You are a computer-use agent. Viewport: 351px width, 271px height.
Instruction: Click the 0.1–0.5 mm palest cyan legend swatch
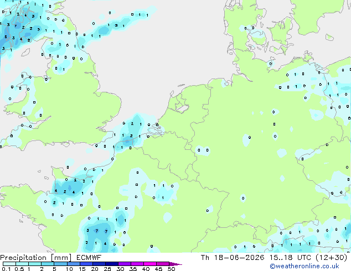(9, 264)
